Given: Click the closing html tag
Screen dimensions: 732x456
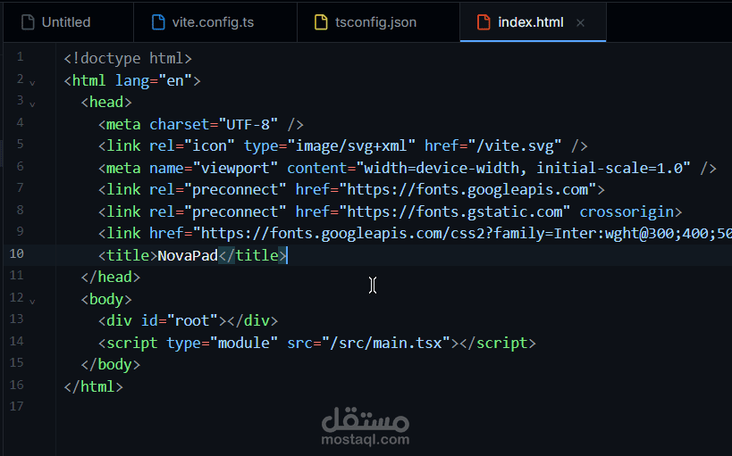Looking at the screenshot, I should [x=93, y=386].
